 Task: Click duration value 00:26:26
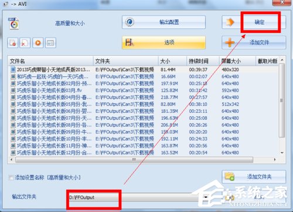tap(198, 125)
